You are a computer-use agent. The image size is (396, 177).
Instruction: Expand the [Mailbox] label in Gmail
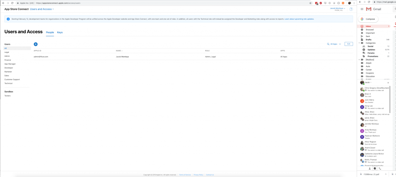click(x=359, y=60)
